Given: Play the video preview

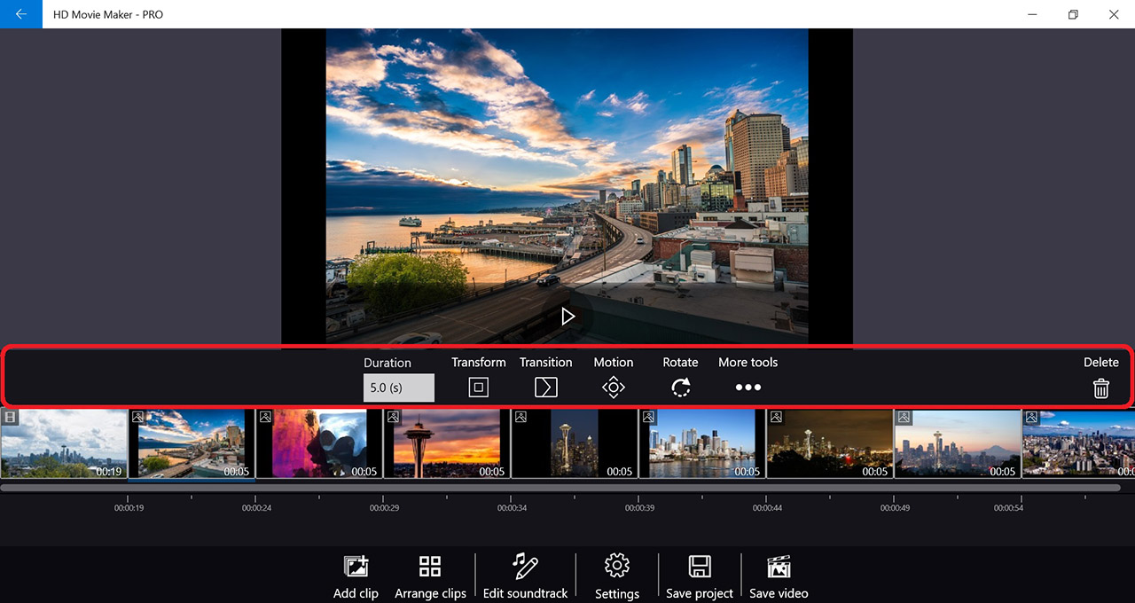Looking at the screenshot, I should [x=567, y=317].
